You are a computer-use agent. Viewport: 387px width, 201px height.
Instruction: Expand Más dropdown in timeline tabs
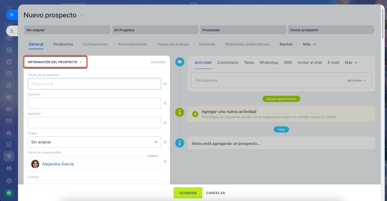coord(351,62)
